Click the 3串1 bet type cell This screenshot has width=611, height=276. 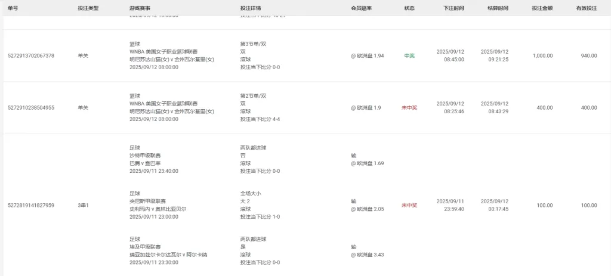click(x=83, y=206)
